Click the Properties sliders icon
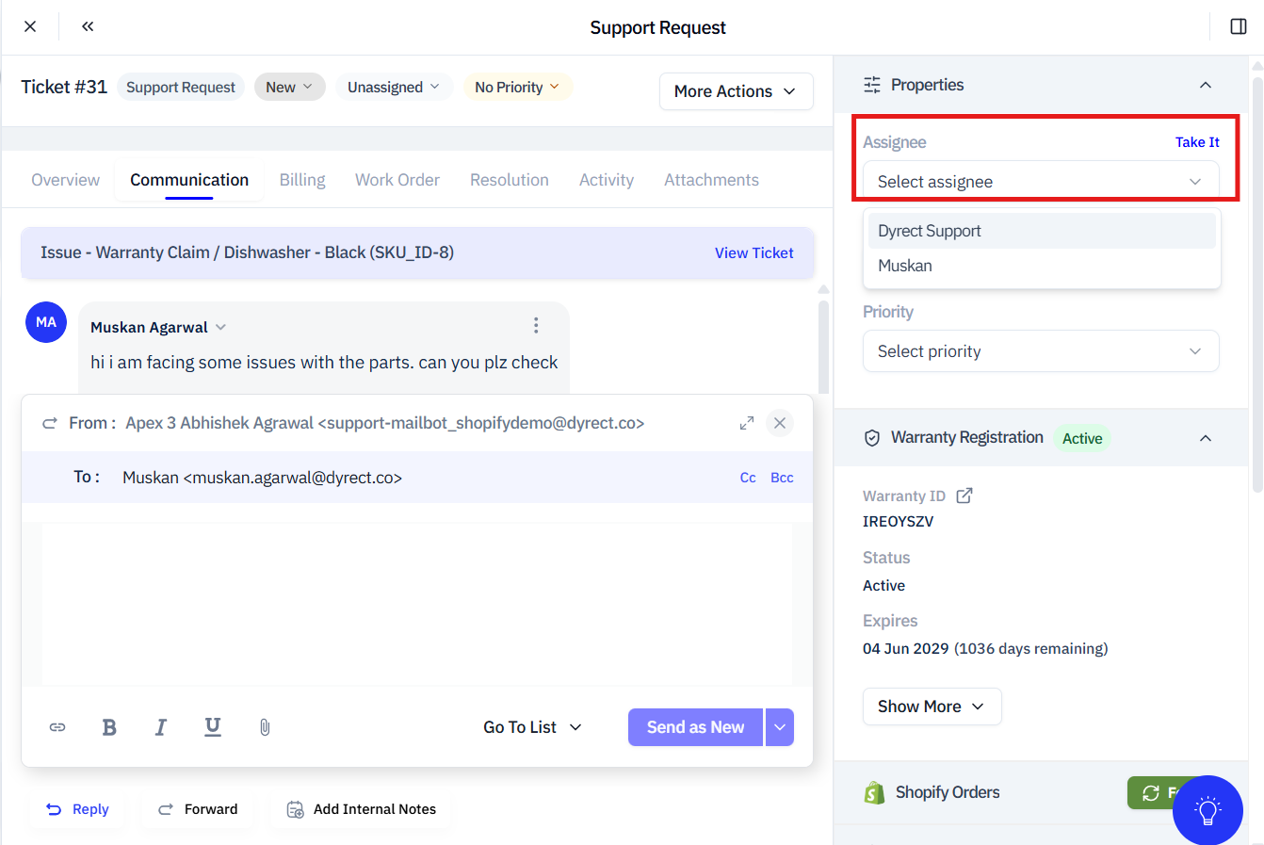 coord(872,85)
